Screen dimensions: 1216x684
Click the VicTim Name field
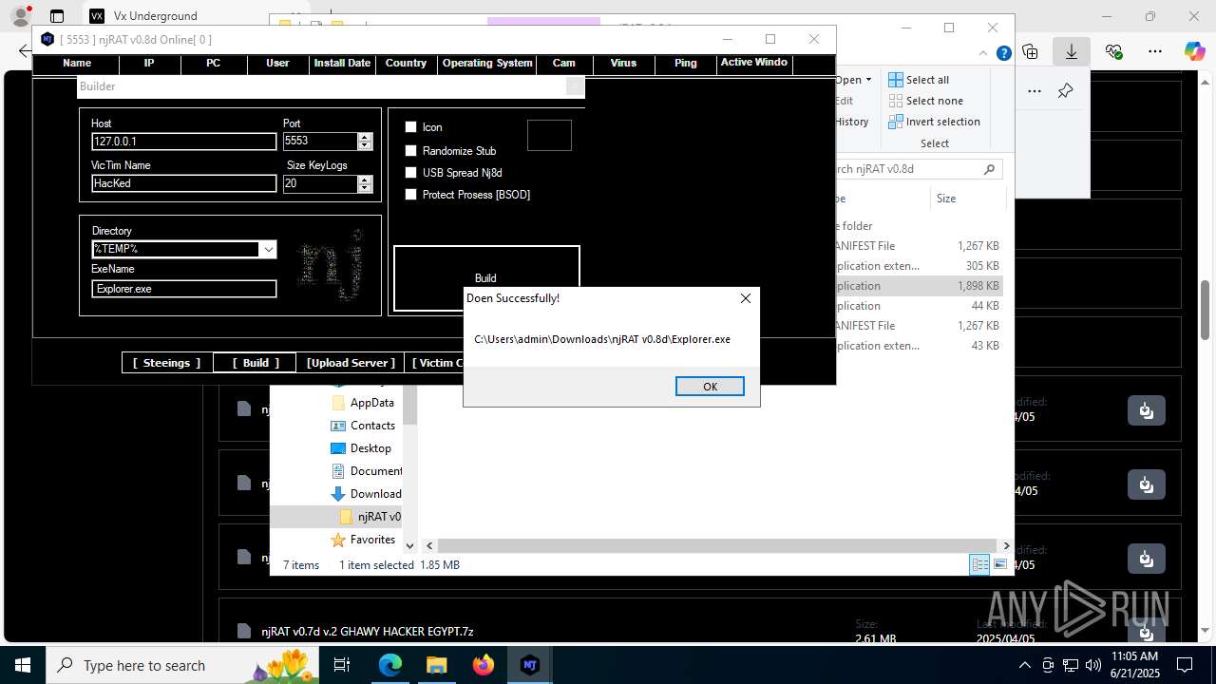pyautogui.click(x=184, y=183)
